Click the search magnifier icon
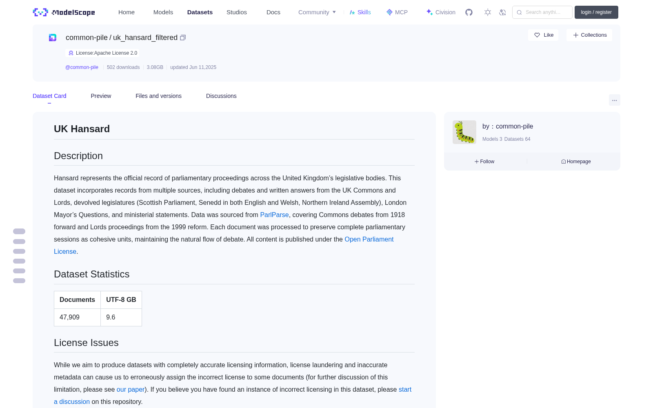The width and height of the screenshot is (653, 408). [519, 12]
